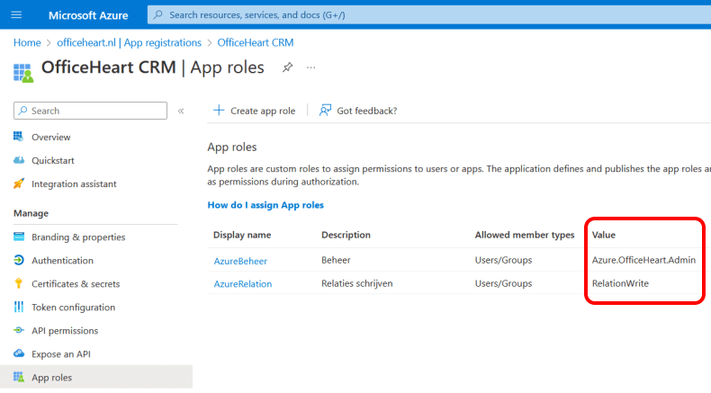Image resolution: width=711 pixels, height=393 pixels.
Task: Sort by Allowed member types column header
Action: pos(525,235)
